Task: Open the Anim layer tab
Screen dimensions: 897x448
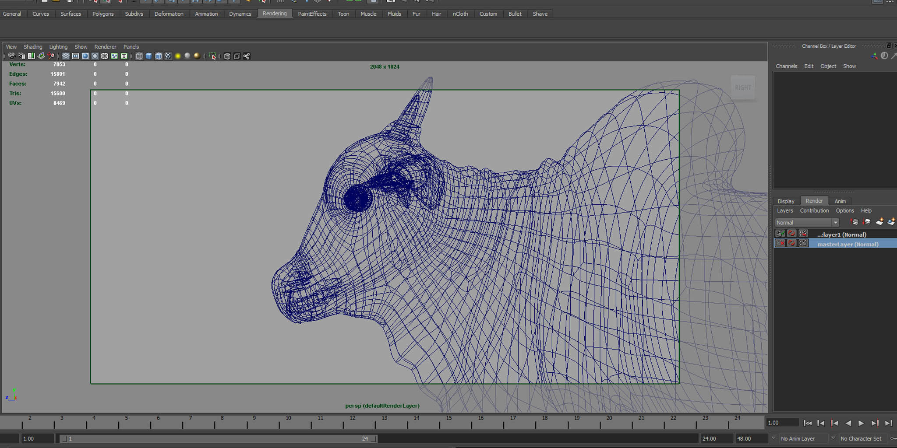Action: click(840, 201)
